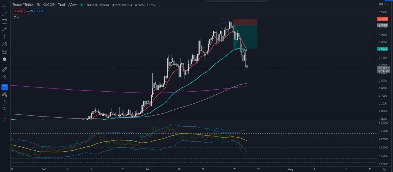Open the Measure ruler tool
Viewport: 393px width, 172px height.
coord(4,69)
